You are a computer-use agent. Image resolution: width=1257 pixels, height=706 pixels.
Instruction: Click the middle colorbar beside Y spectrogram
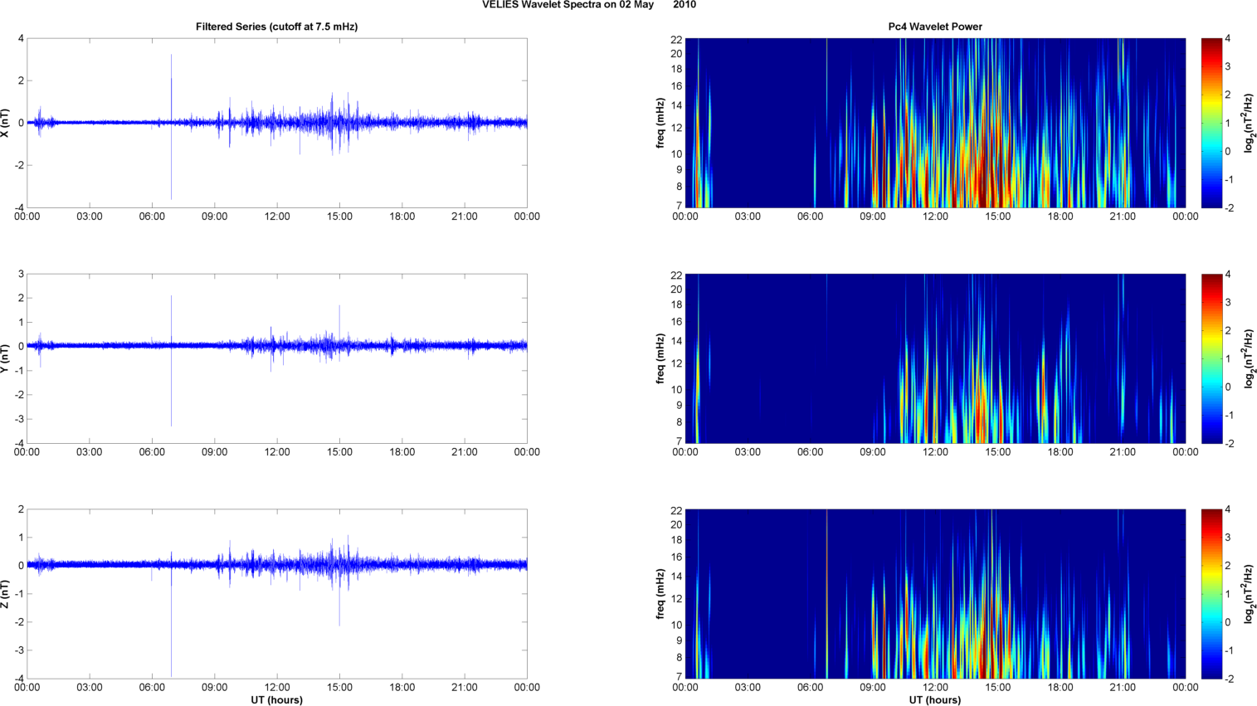1211,358
